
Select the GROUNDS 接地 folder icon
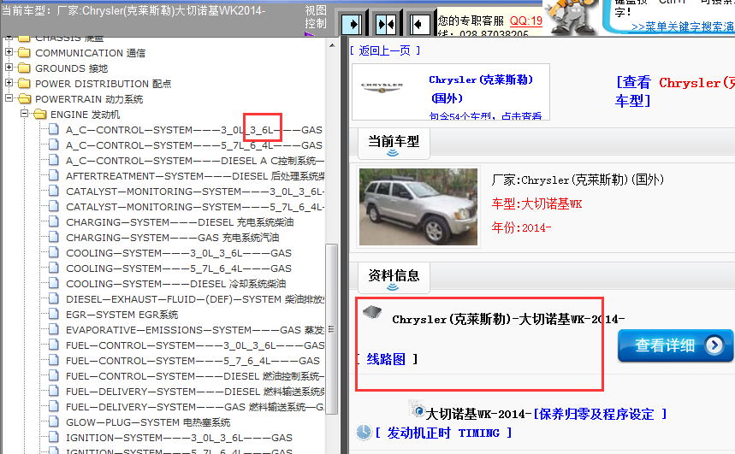[x=24, y=68]
